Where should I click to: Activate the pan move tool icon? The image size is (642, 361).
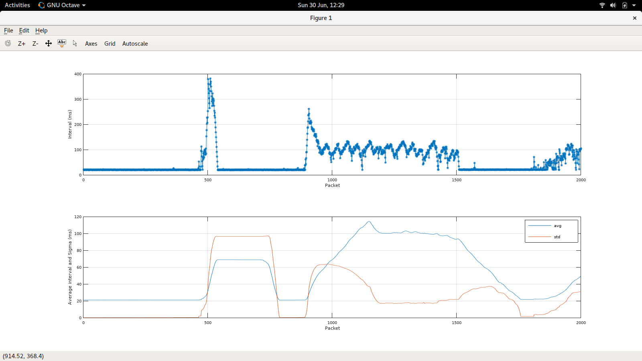[49, 43]
